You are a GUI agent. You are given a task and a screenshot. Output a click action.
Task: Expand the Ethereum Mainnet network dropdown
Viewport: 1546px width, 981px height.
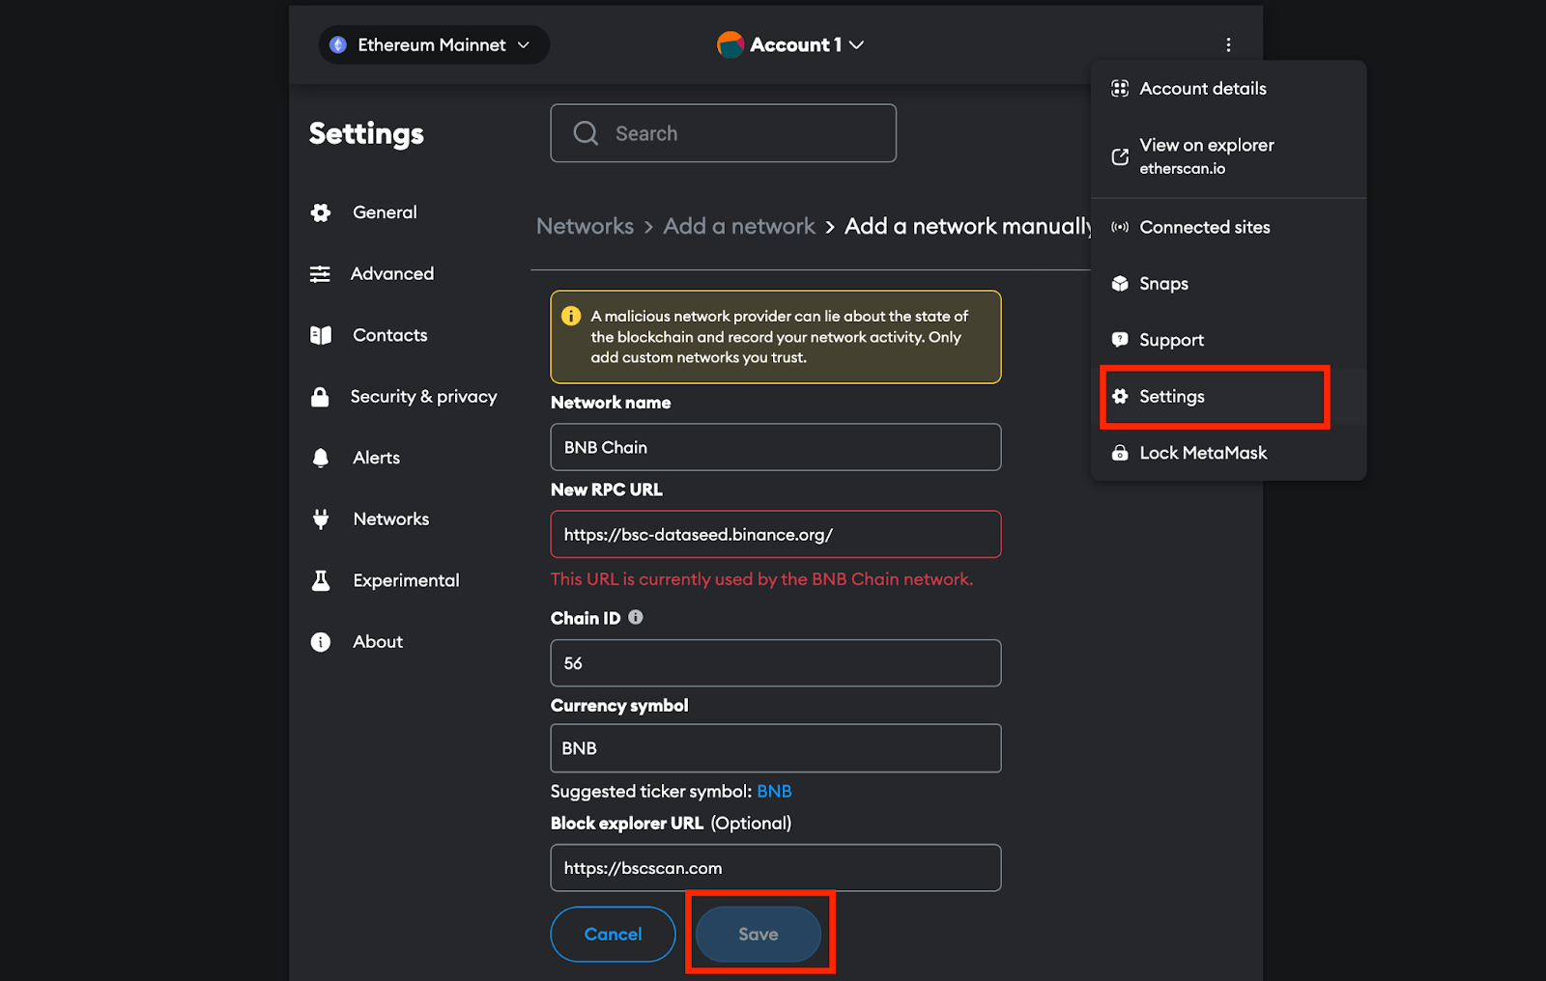434,44
